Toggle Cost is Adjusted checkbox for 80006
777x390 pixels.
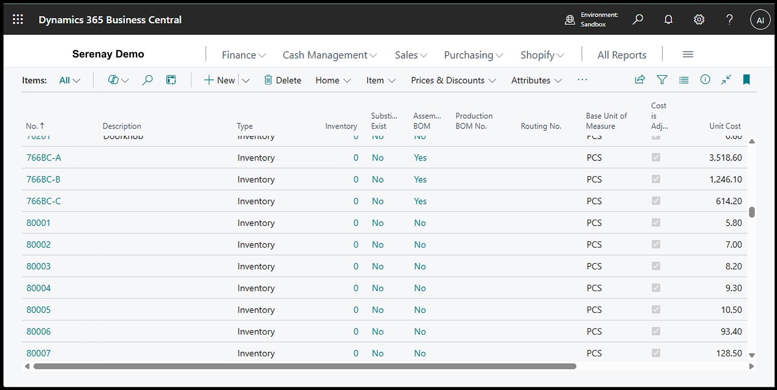tap(656, 331)
